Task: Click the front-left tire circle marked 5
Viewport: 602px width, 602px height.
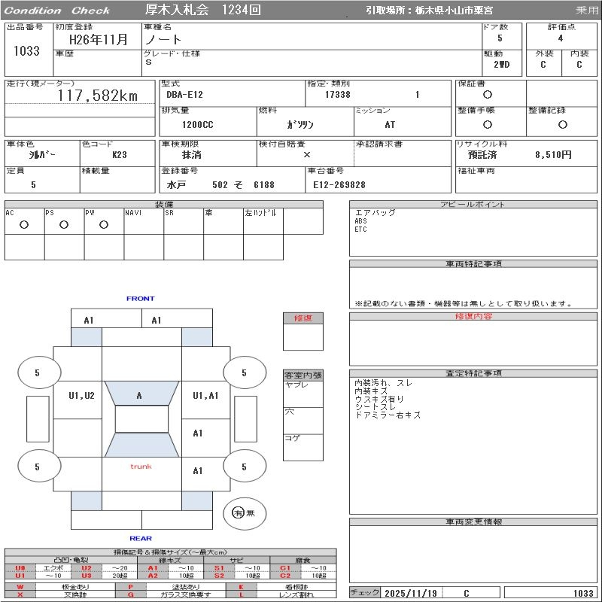Action: pos(37,372)
